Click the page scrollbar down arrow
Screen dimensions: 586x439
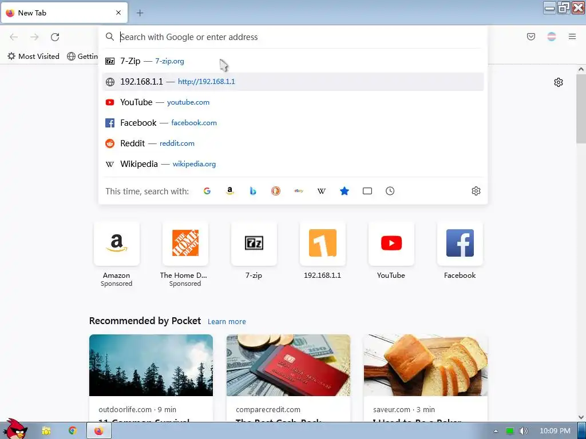tap(581, 417)
